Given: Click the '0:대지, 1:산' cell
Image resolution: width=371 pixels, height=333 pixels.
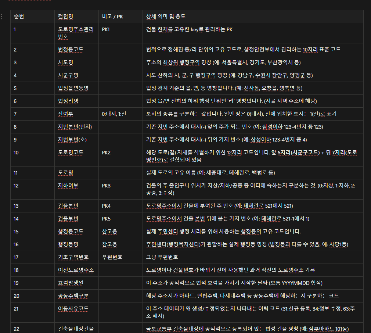Looking at the screenshot, I should [120, 114].
